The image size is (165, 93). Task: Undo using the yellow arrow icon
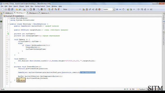(17, 9)
